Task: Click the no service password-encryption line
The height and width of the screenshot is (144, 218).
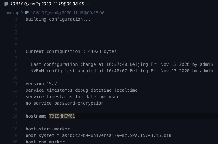Action: 65,103
